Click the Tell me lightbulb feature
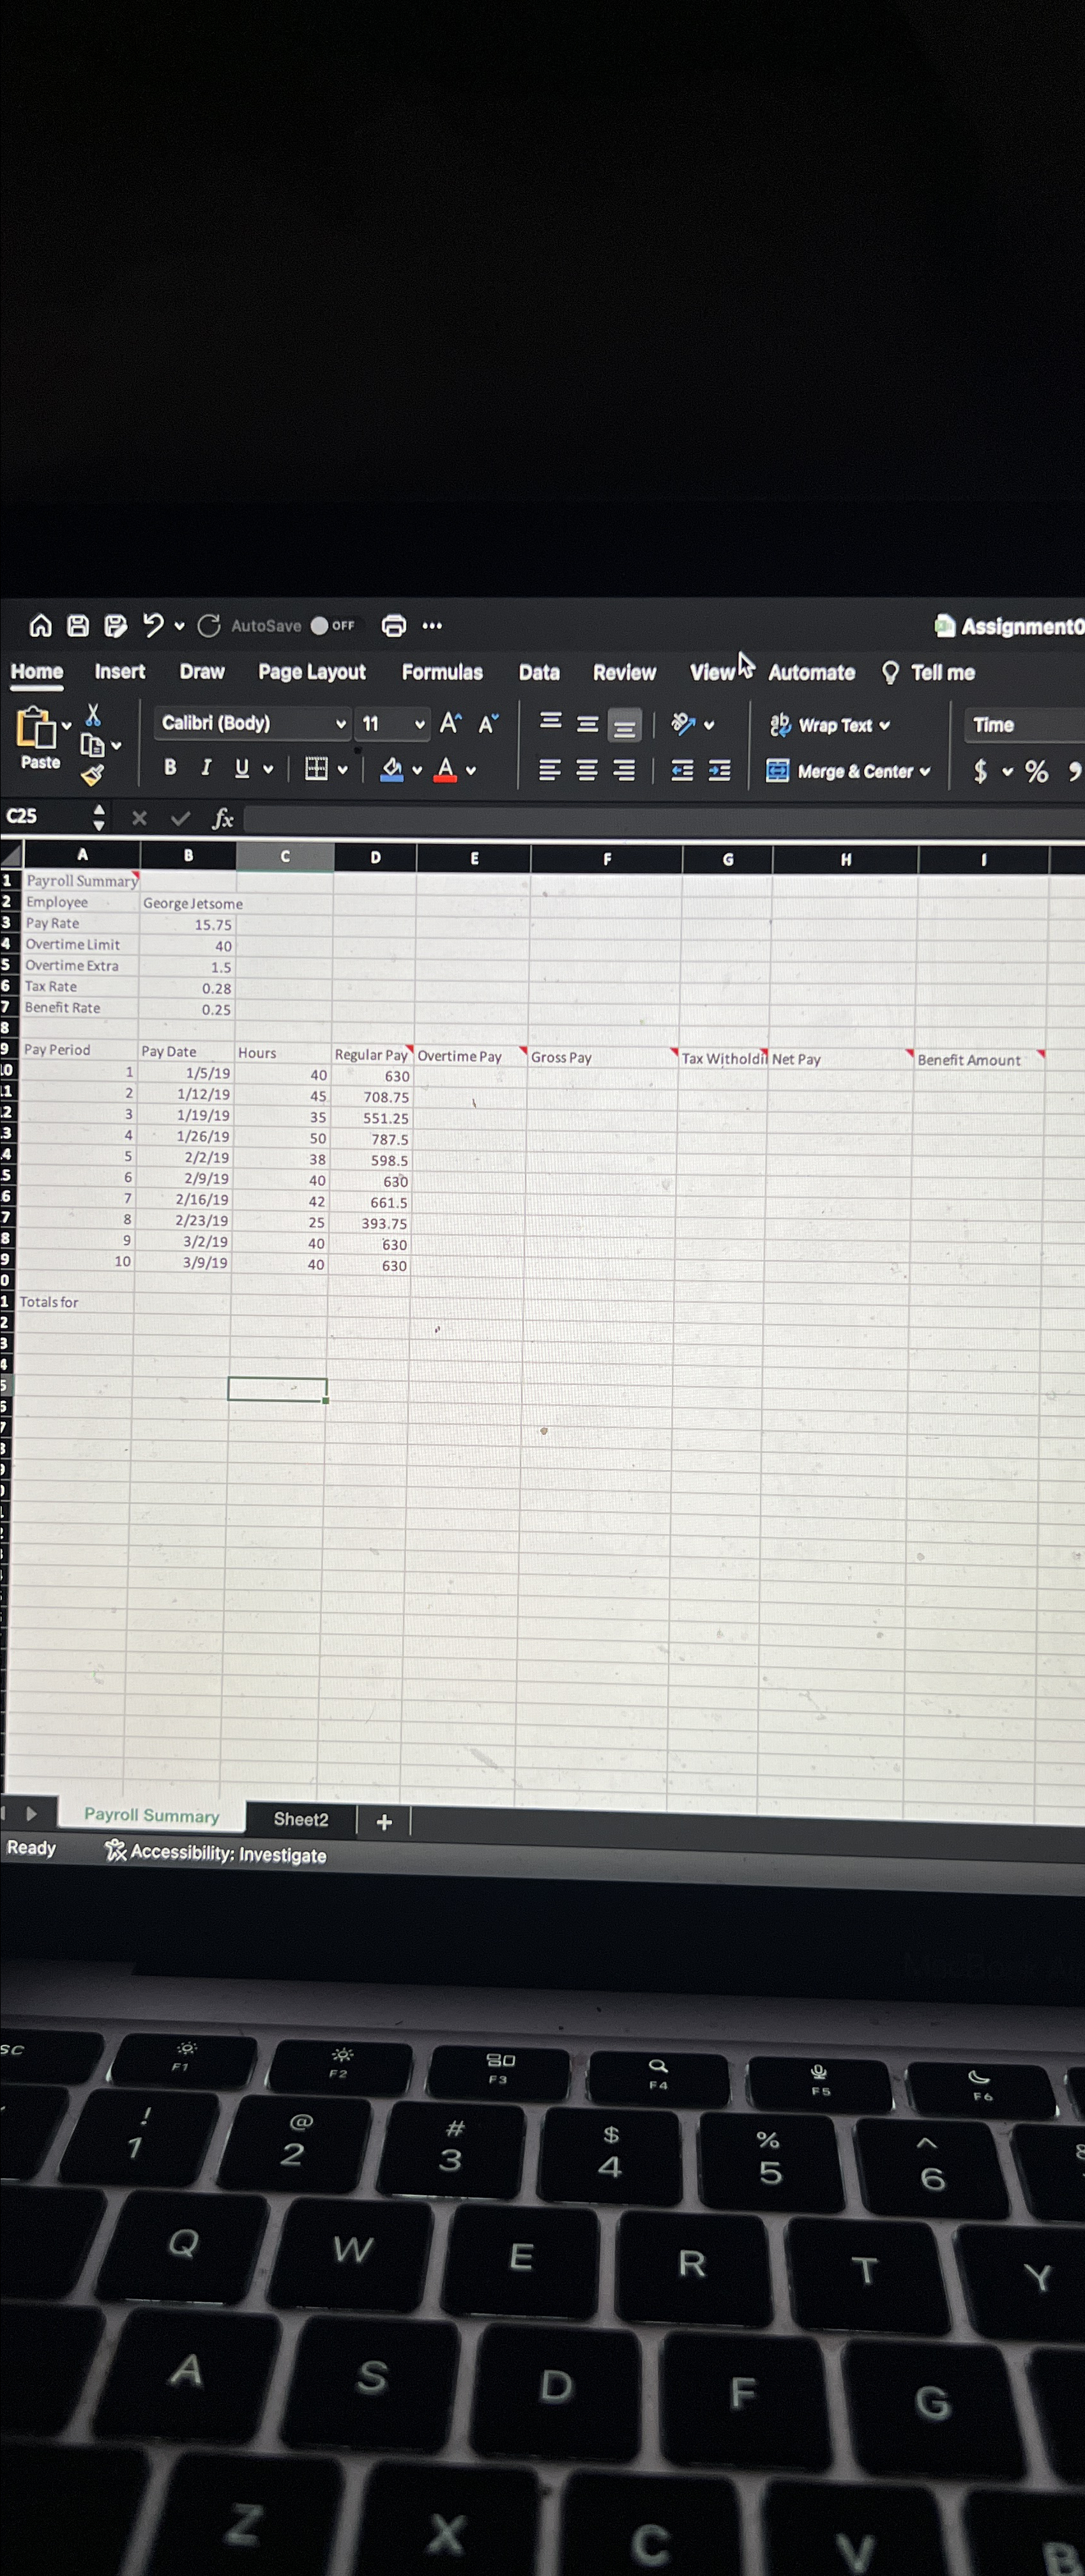 [x=891, y=672]
